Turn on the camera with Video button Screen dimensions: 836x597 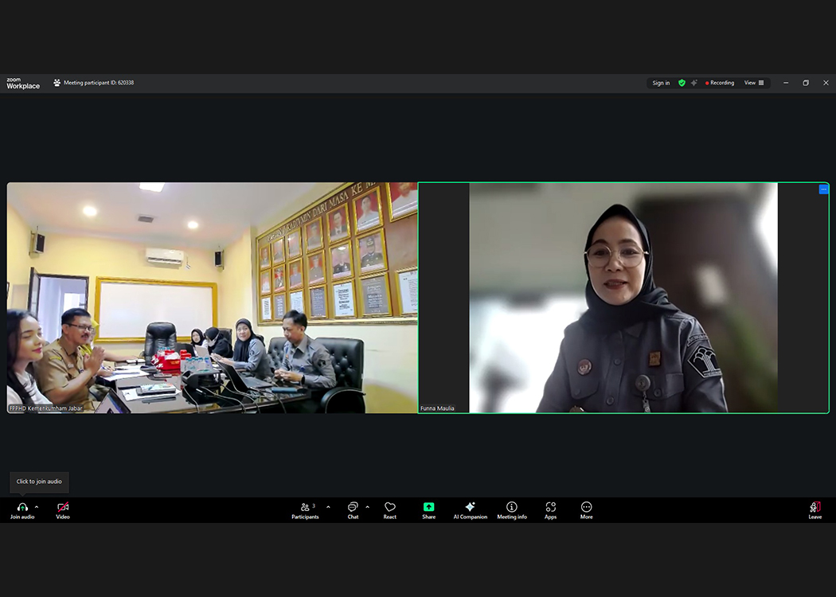pyautogui.click(x=63, y=507)
